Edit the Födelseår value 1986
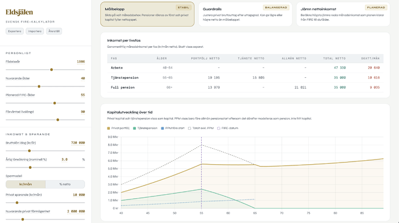 [x=80, y=62]
